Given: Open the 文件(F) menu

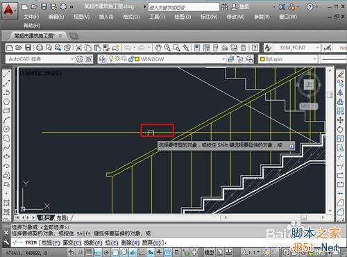Looking at the screenshot, I should [31, 17].
